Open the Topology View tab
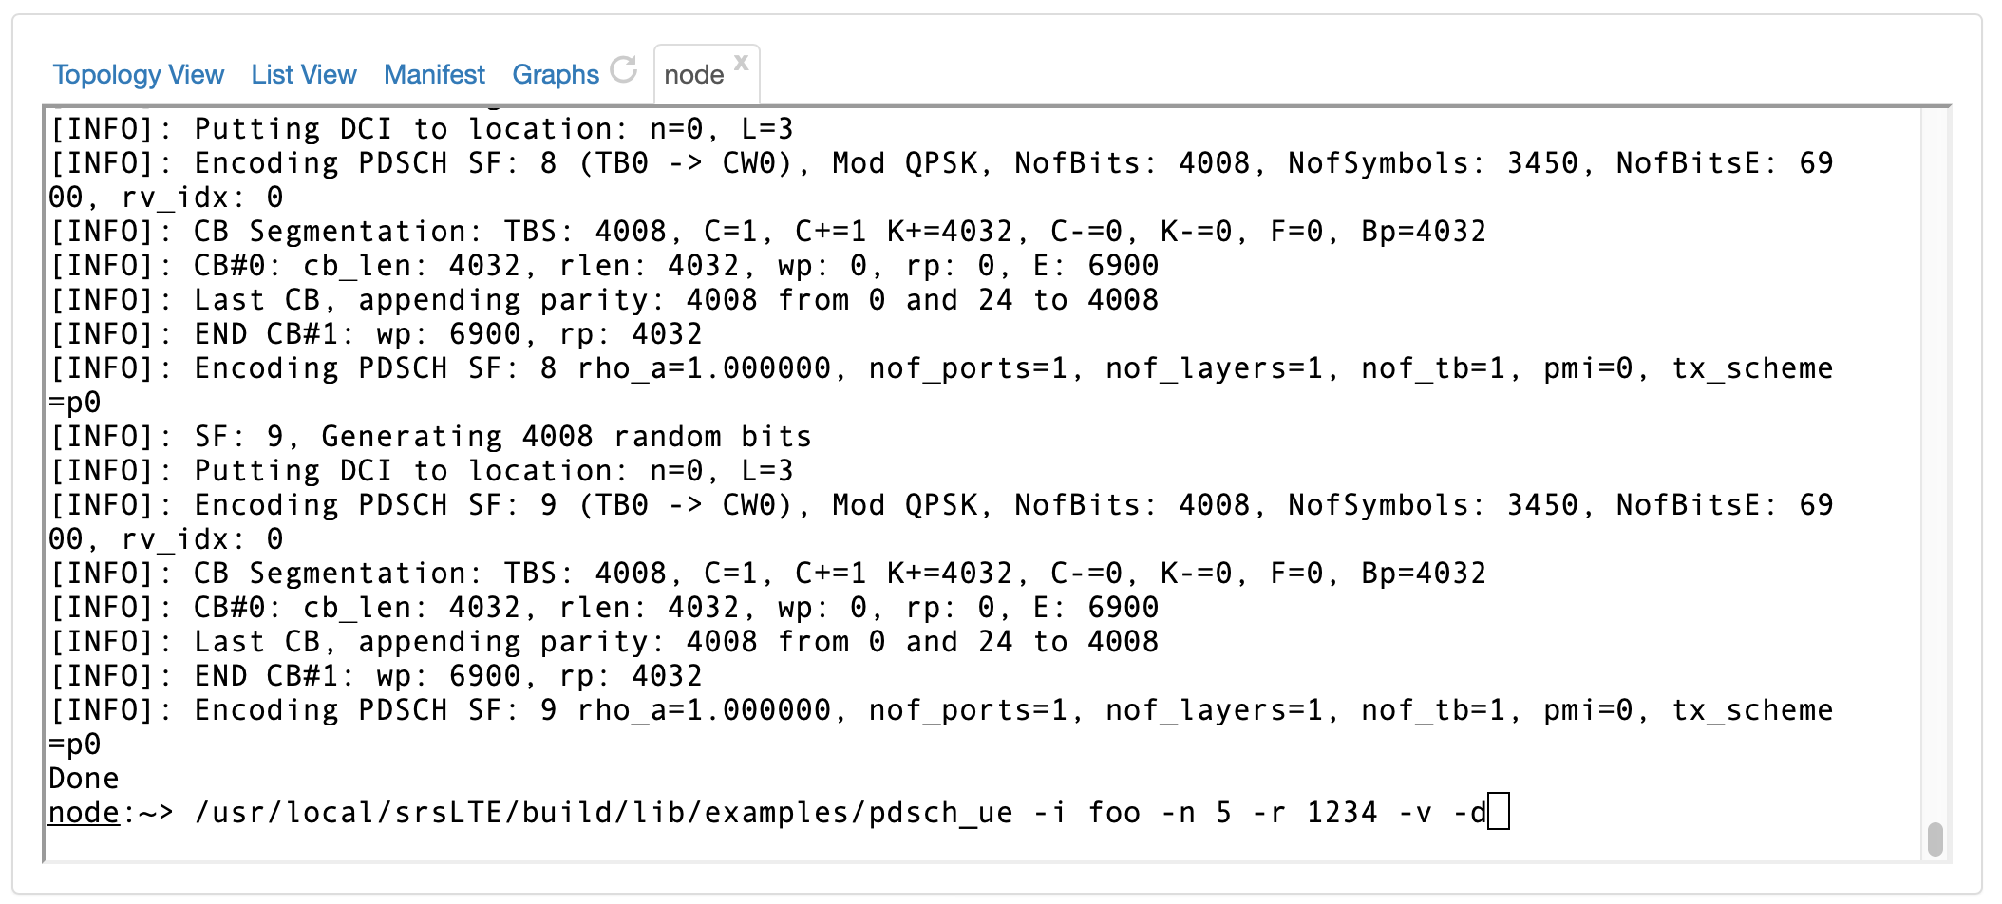Screen dimensions: 2002x904 [x=139, y=74]
